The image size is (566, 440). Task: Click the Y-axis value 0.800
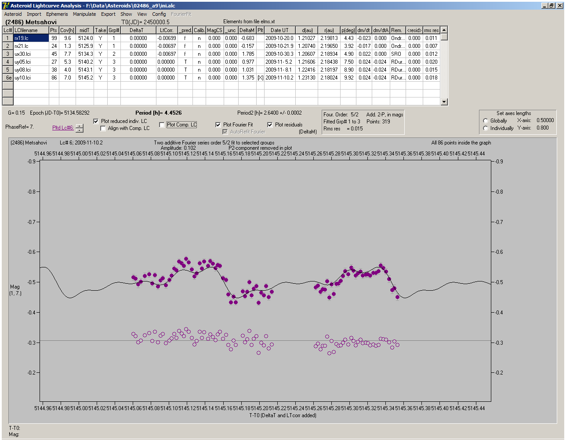[543, 128]
